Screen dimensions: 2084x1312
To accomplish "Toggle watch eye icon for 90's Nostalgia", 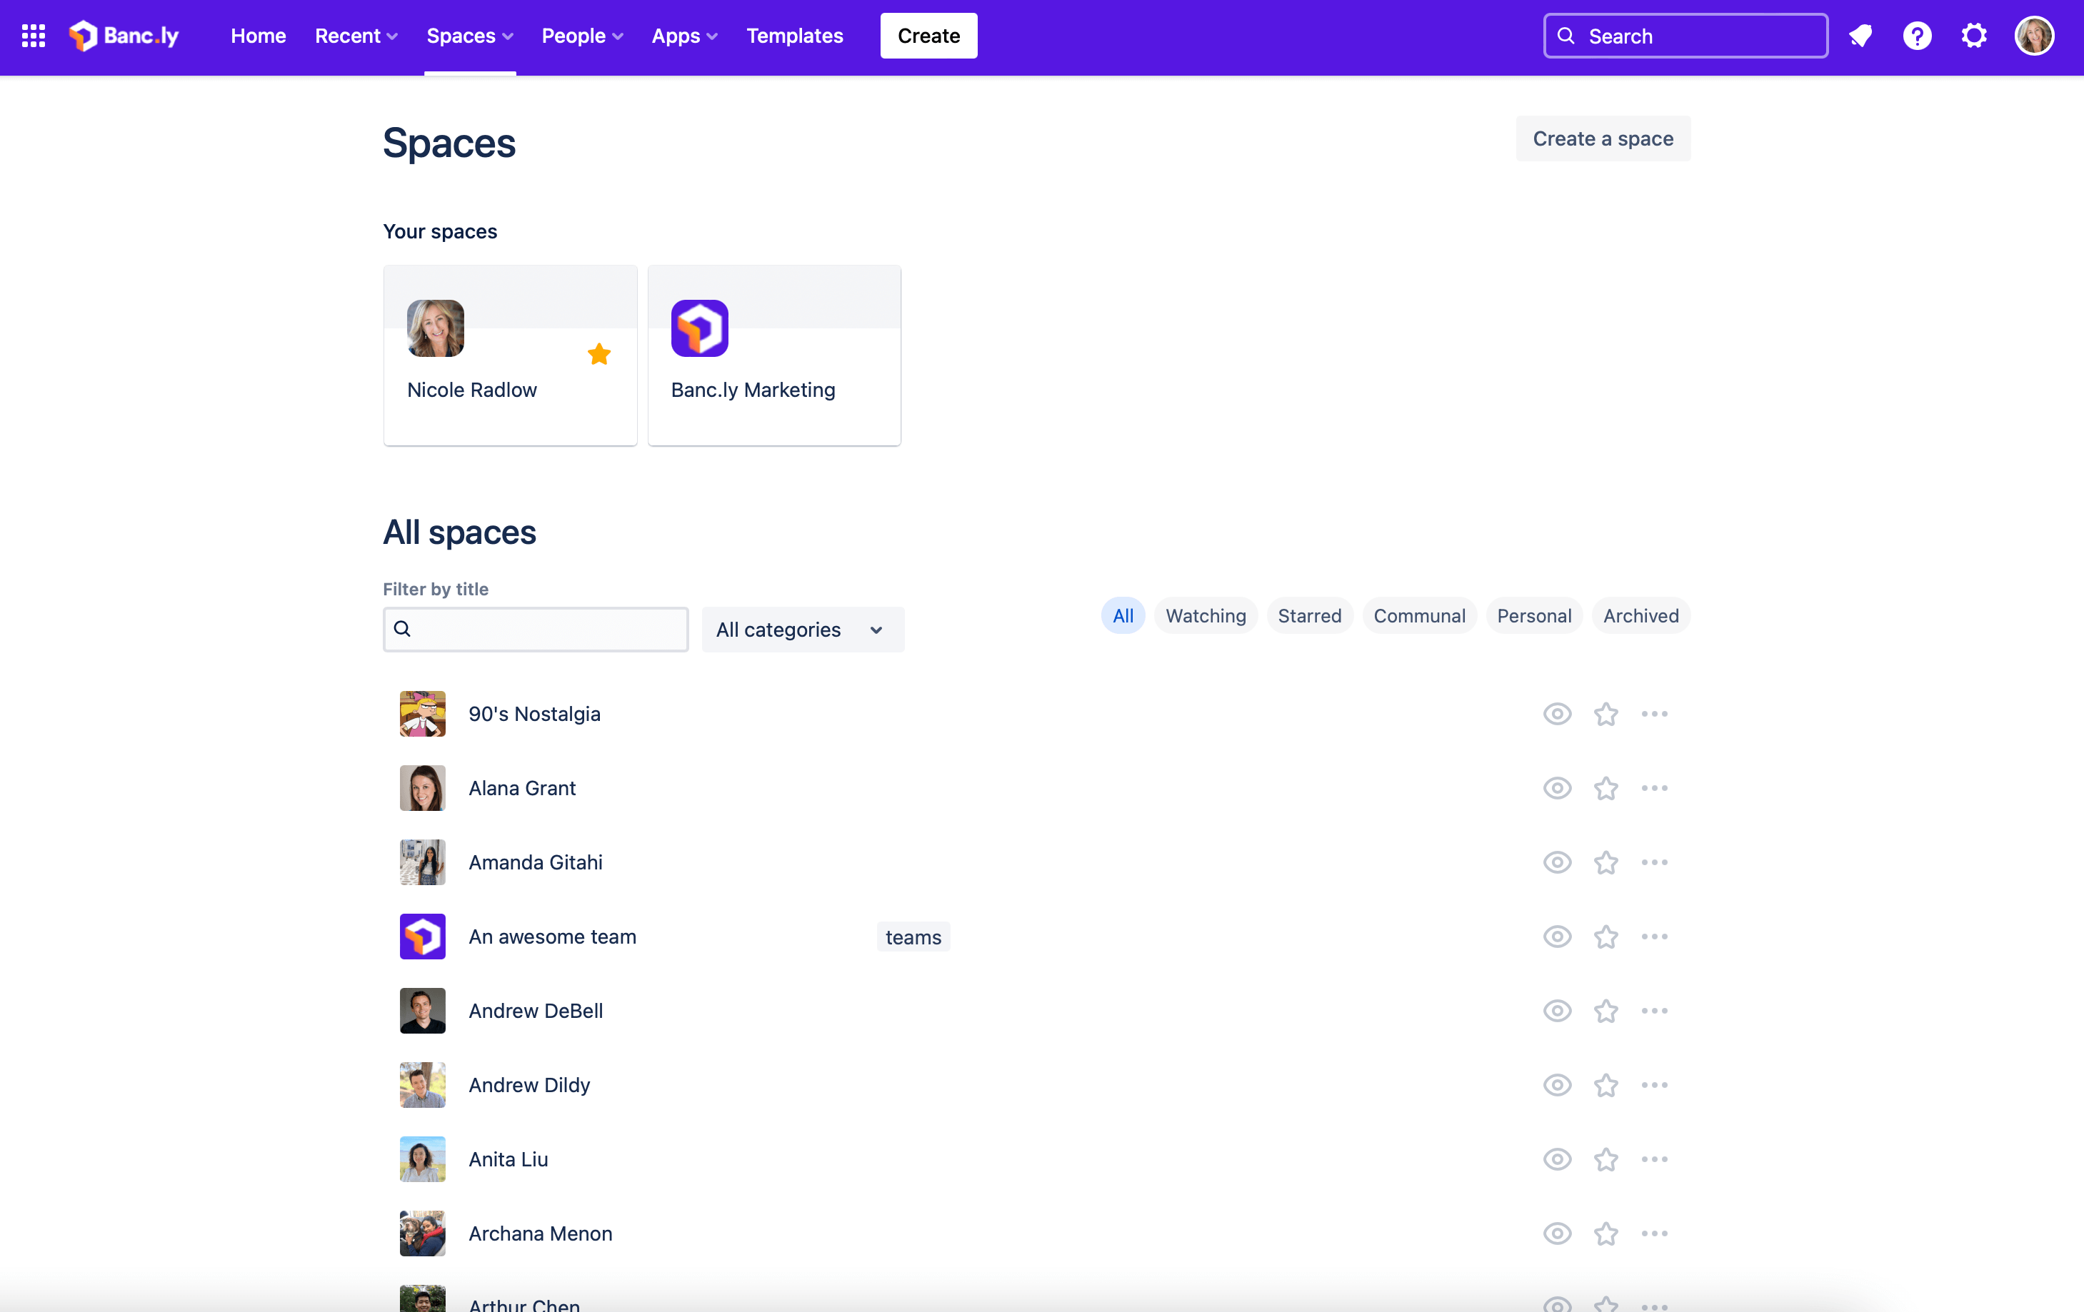I will 1556,713.
